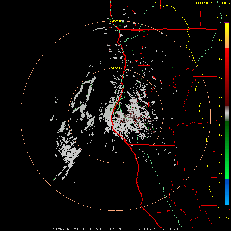The width and height of the screenshot is (231, 231).
Task: Click the [KT] units label above the scale
Action: (x=219, y=18)
